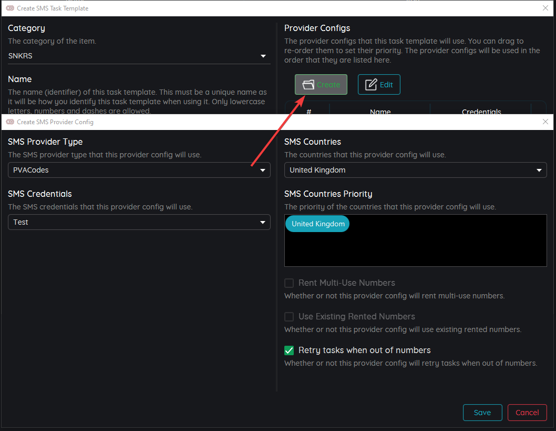The height and width of the screenshot is (431, 556).
Task: Disable Retry tasks when out of numbers
Action: click(x=289, y=350)
